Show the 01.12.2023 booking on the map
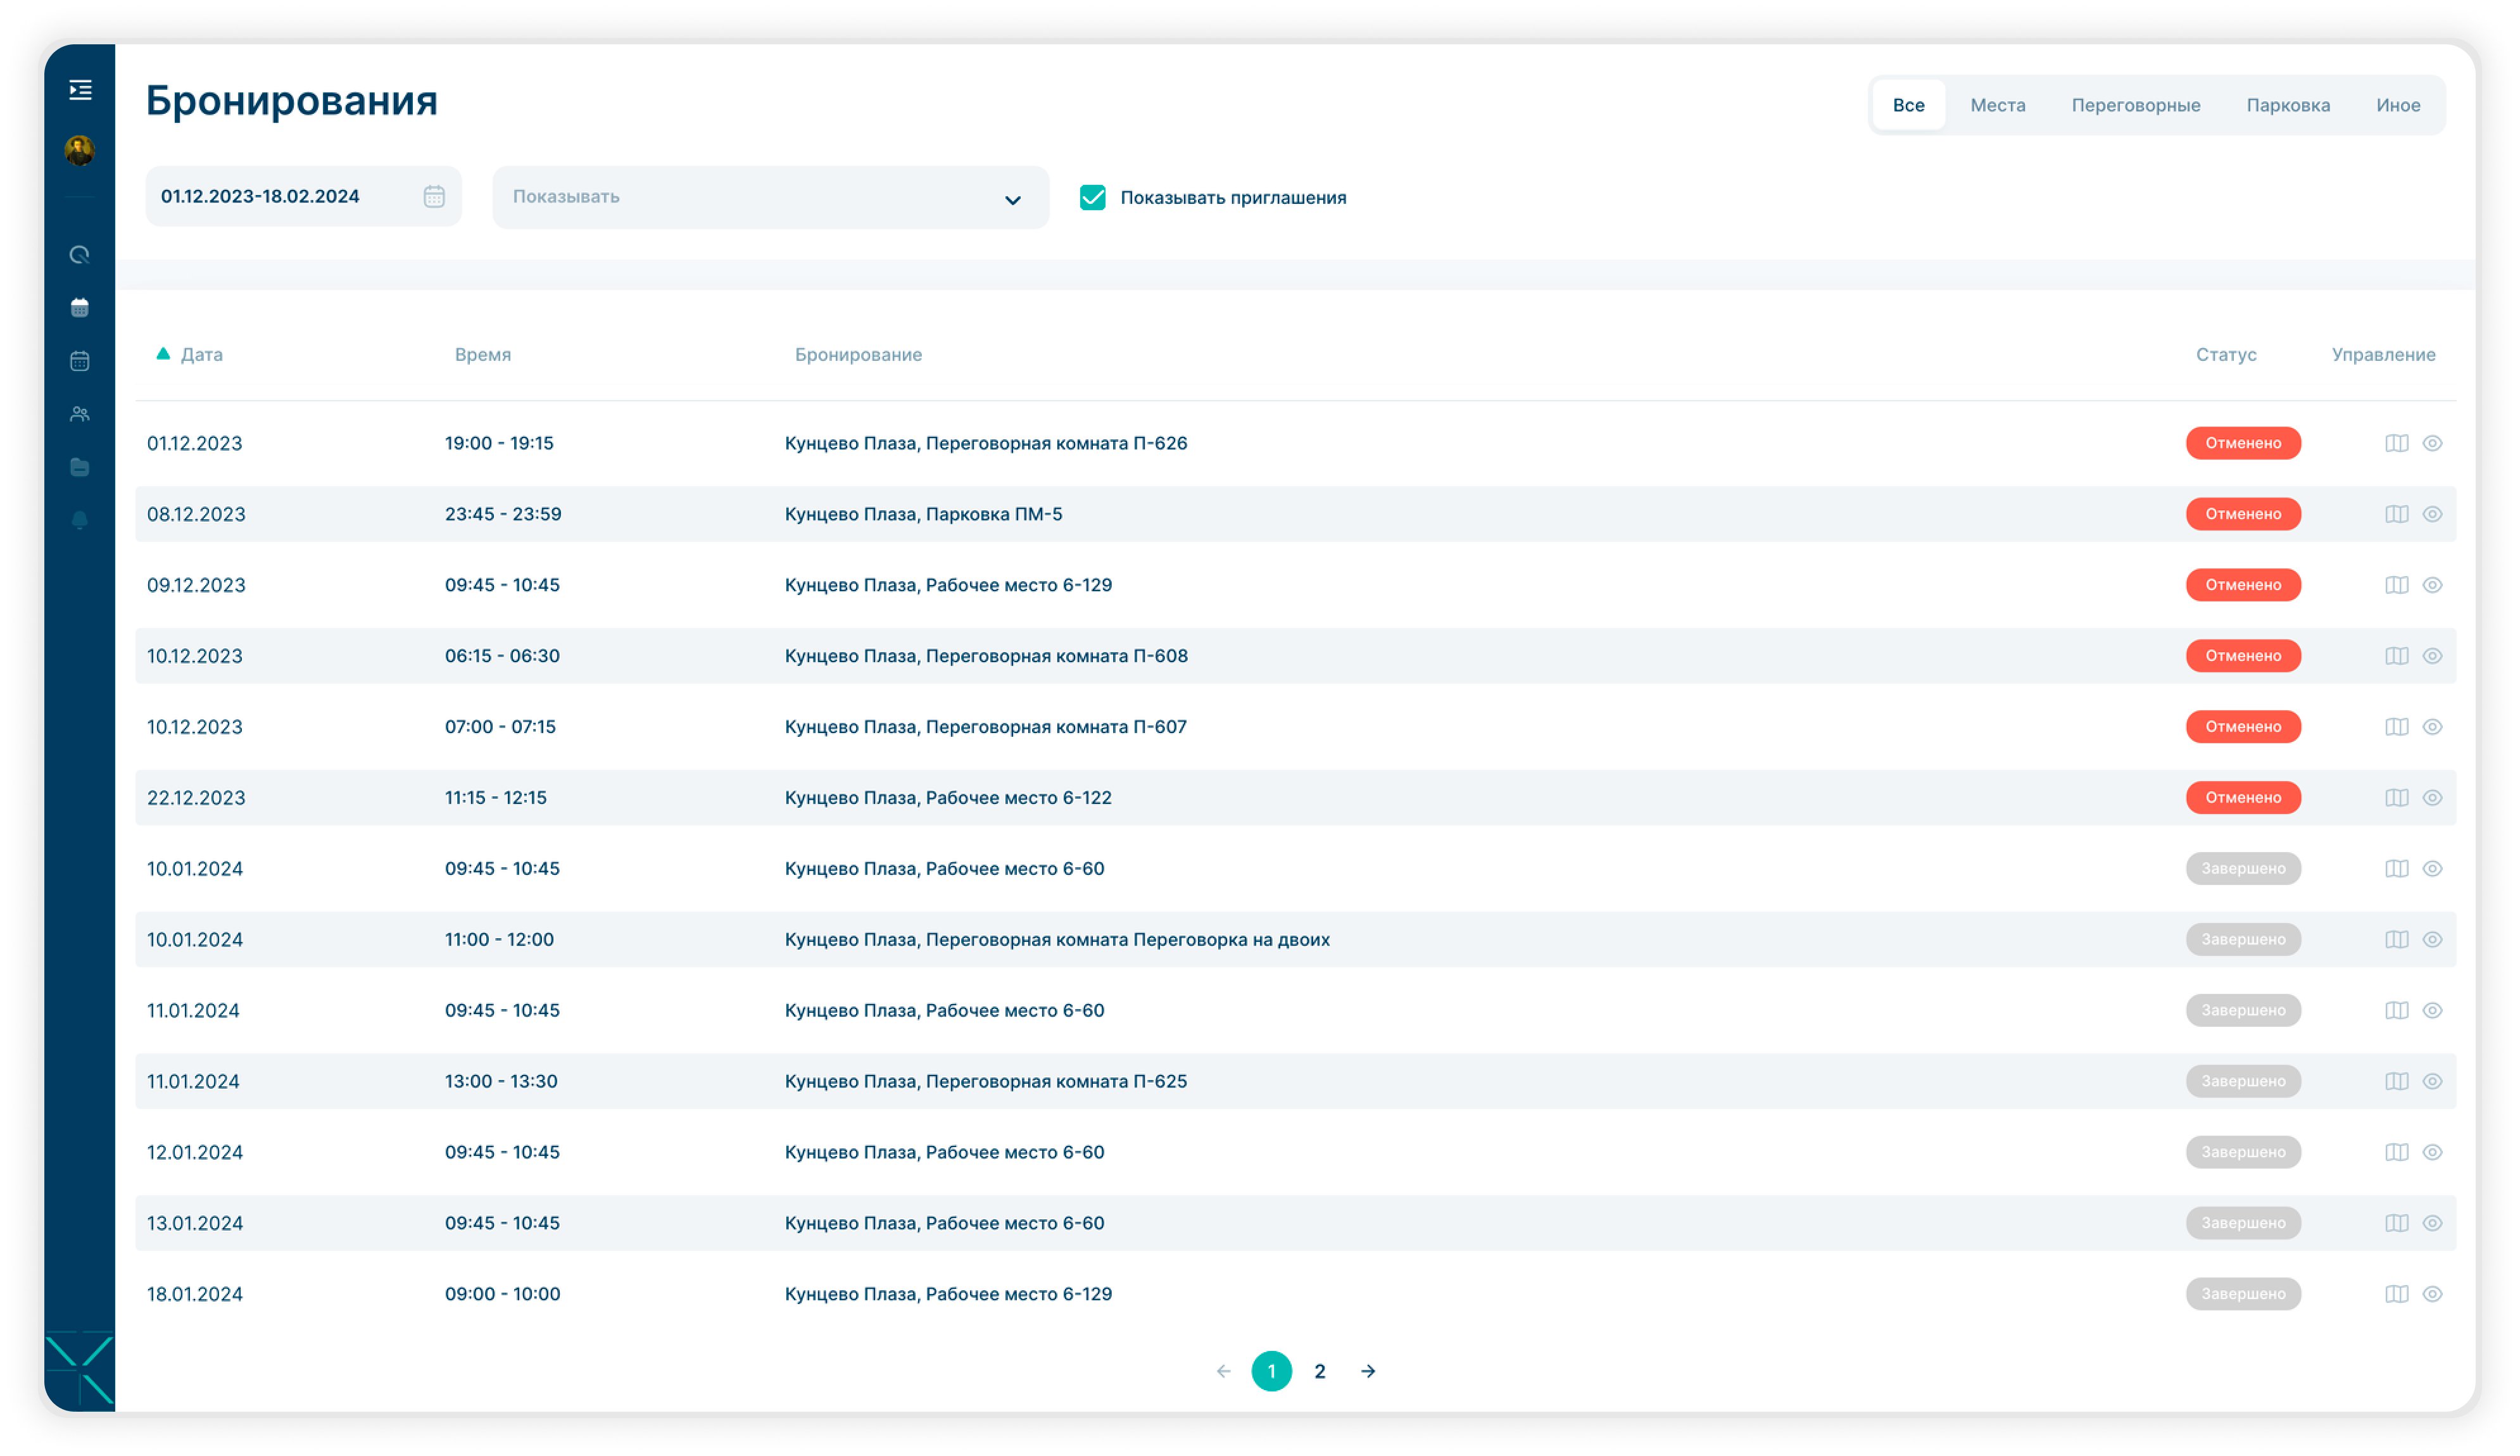Image resolution: width=2520 pixels, height=1456 pixels. click(x=2396, y=443)
